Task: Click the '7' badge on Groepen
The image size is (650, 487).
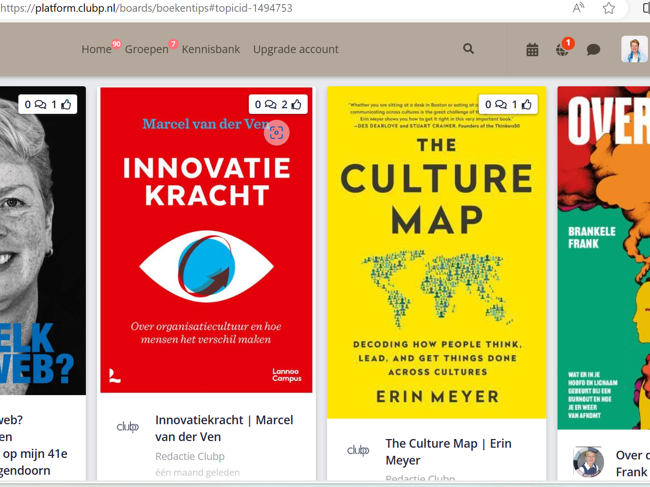Action: [x=173, y=44]
